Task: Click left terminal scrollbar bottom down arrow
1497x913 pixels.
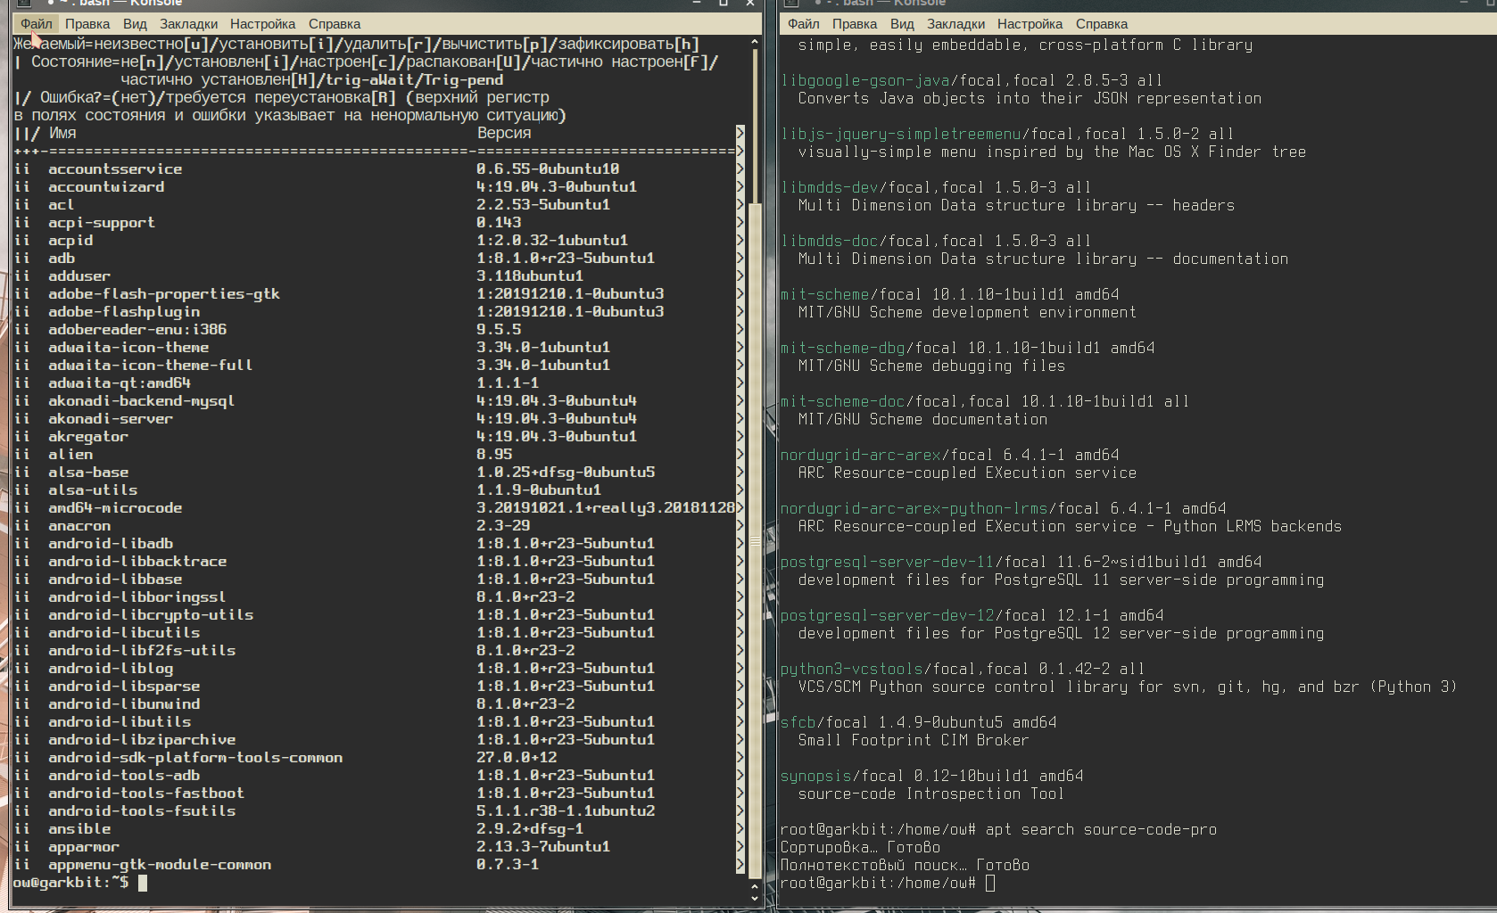Action: click(x=755, y=899)
